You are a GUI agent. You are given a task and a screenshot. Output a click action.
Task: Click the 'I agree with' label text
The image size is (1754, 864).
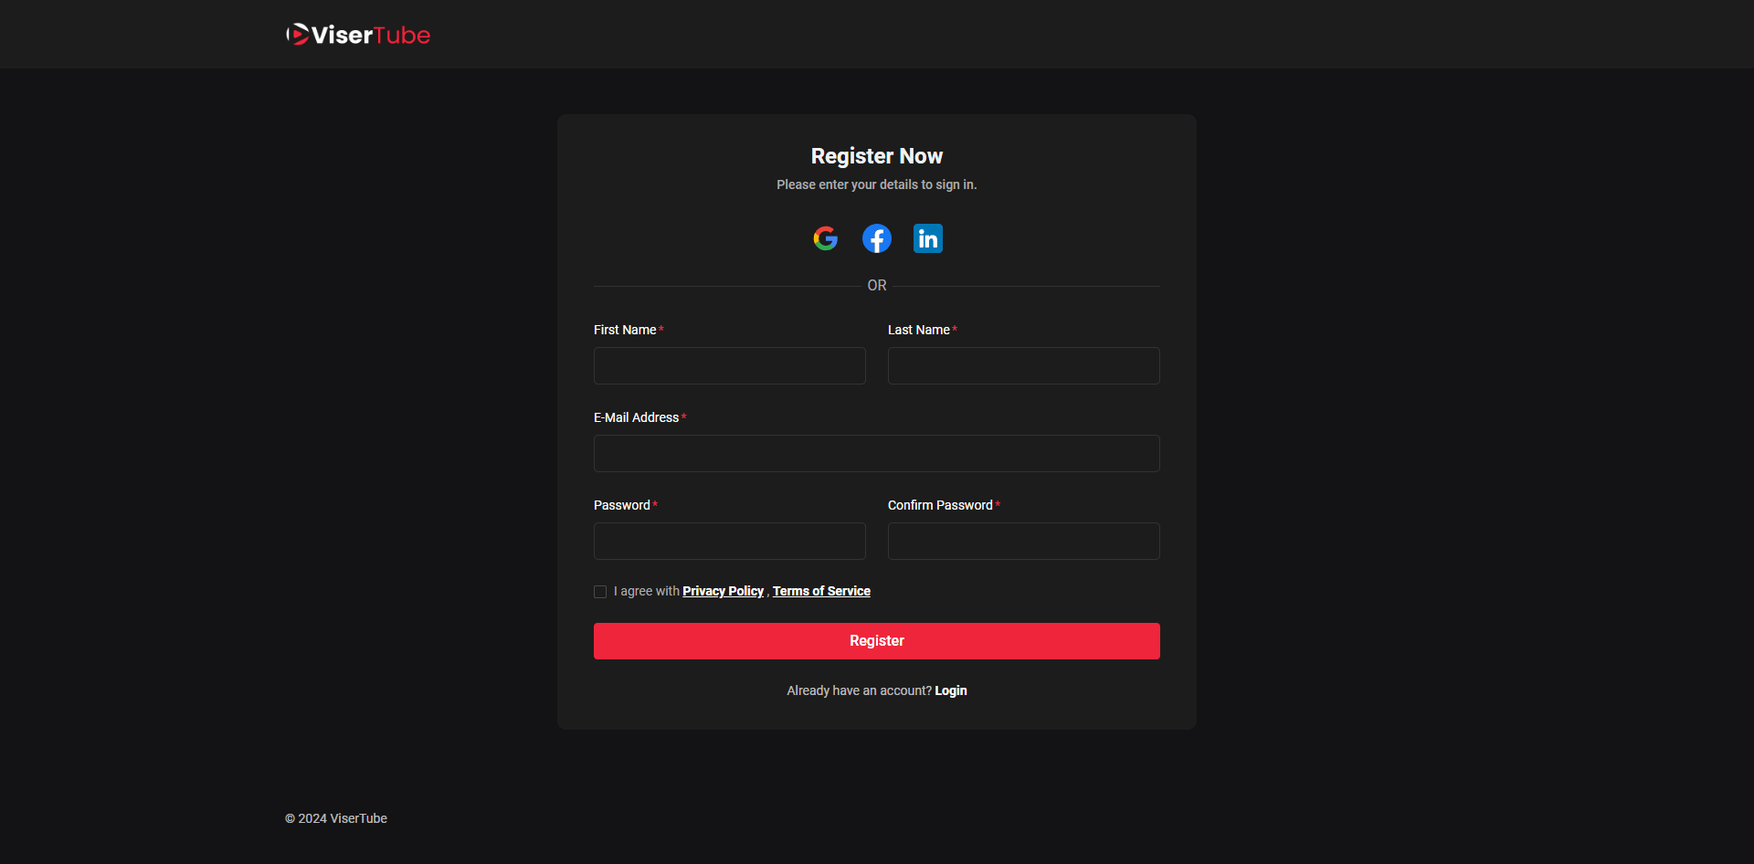click(646, 591)
